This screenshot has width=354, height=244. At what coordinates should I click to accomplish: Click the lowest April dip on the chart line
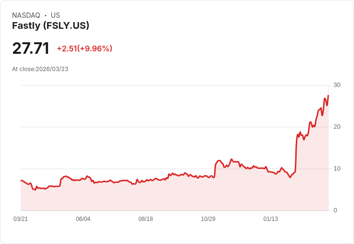[35, 190]
